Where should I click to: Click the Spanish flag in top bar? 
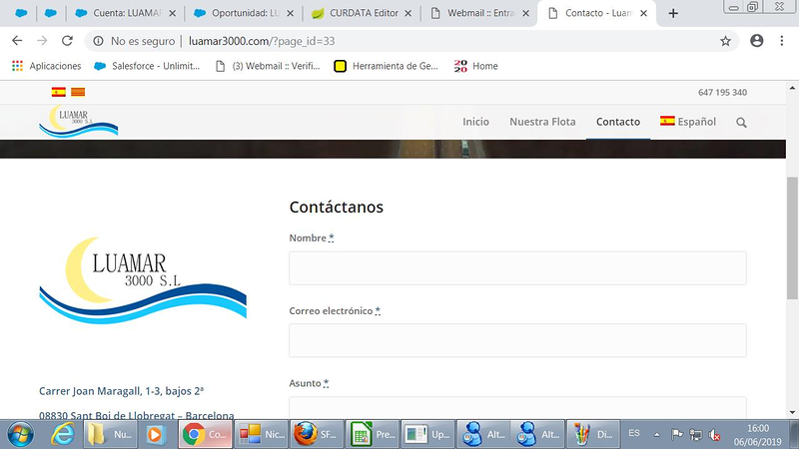pos(59,92)
